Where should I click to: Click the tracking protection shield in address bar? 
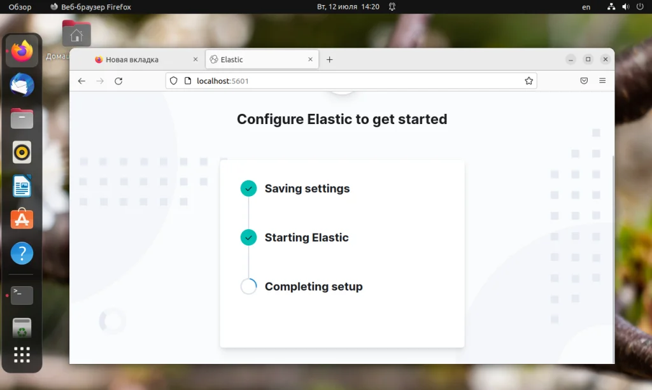173,81
